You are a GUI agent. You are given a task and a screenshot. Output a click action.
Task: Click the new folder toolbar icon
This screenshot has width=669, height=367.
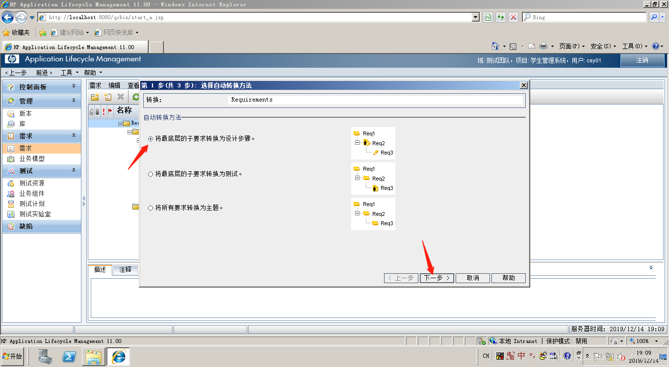[x=95, y=97]
